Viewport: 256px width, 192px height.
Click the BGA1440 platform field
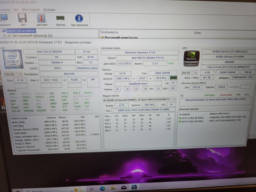click(69, 74)
